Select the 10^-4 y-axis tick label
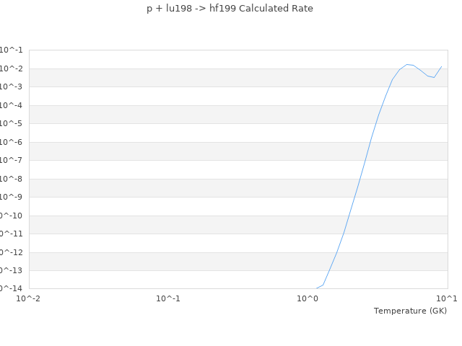The height and width of the screenshot is (346, 462). pos(12,105)
